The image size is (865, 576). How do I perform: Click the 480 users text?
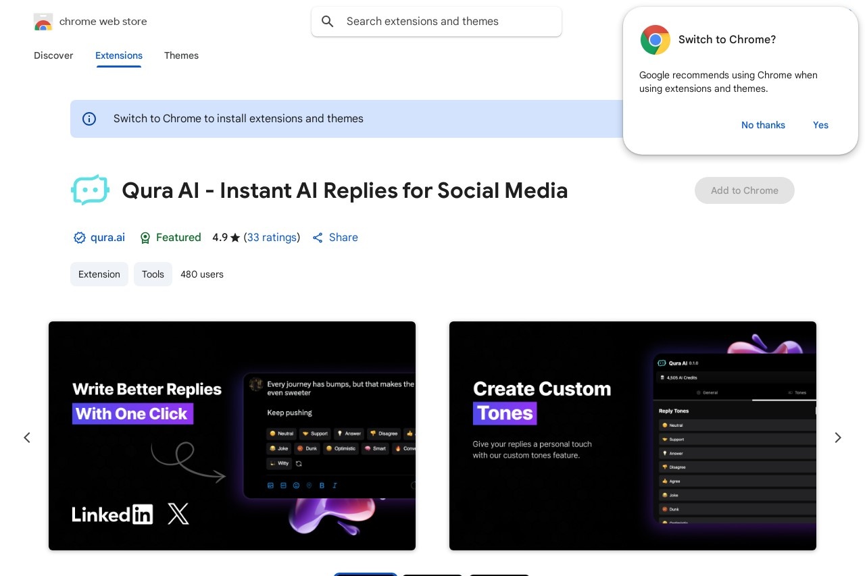pos(202,274)
